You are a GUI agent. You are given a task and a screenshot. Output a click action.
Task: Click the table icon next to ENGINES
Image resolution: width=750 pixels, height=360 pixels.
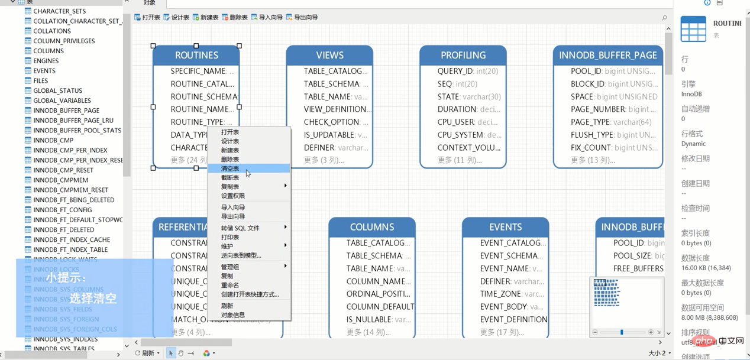pyautogui.click(x=28, y=61)
